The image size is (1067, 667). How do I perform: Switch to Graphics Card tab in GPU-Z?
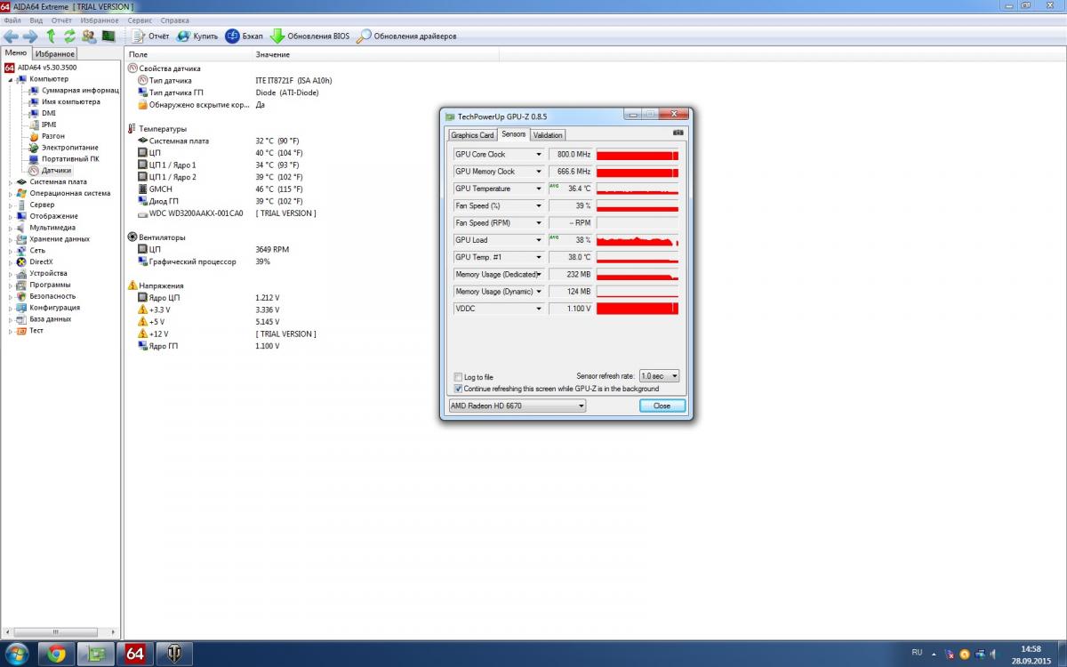[x=472, y=135]
